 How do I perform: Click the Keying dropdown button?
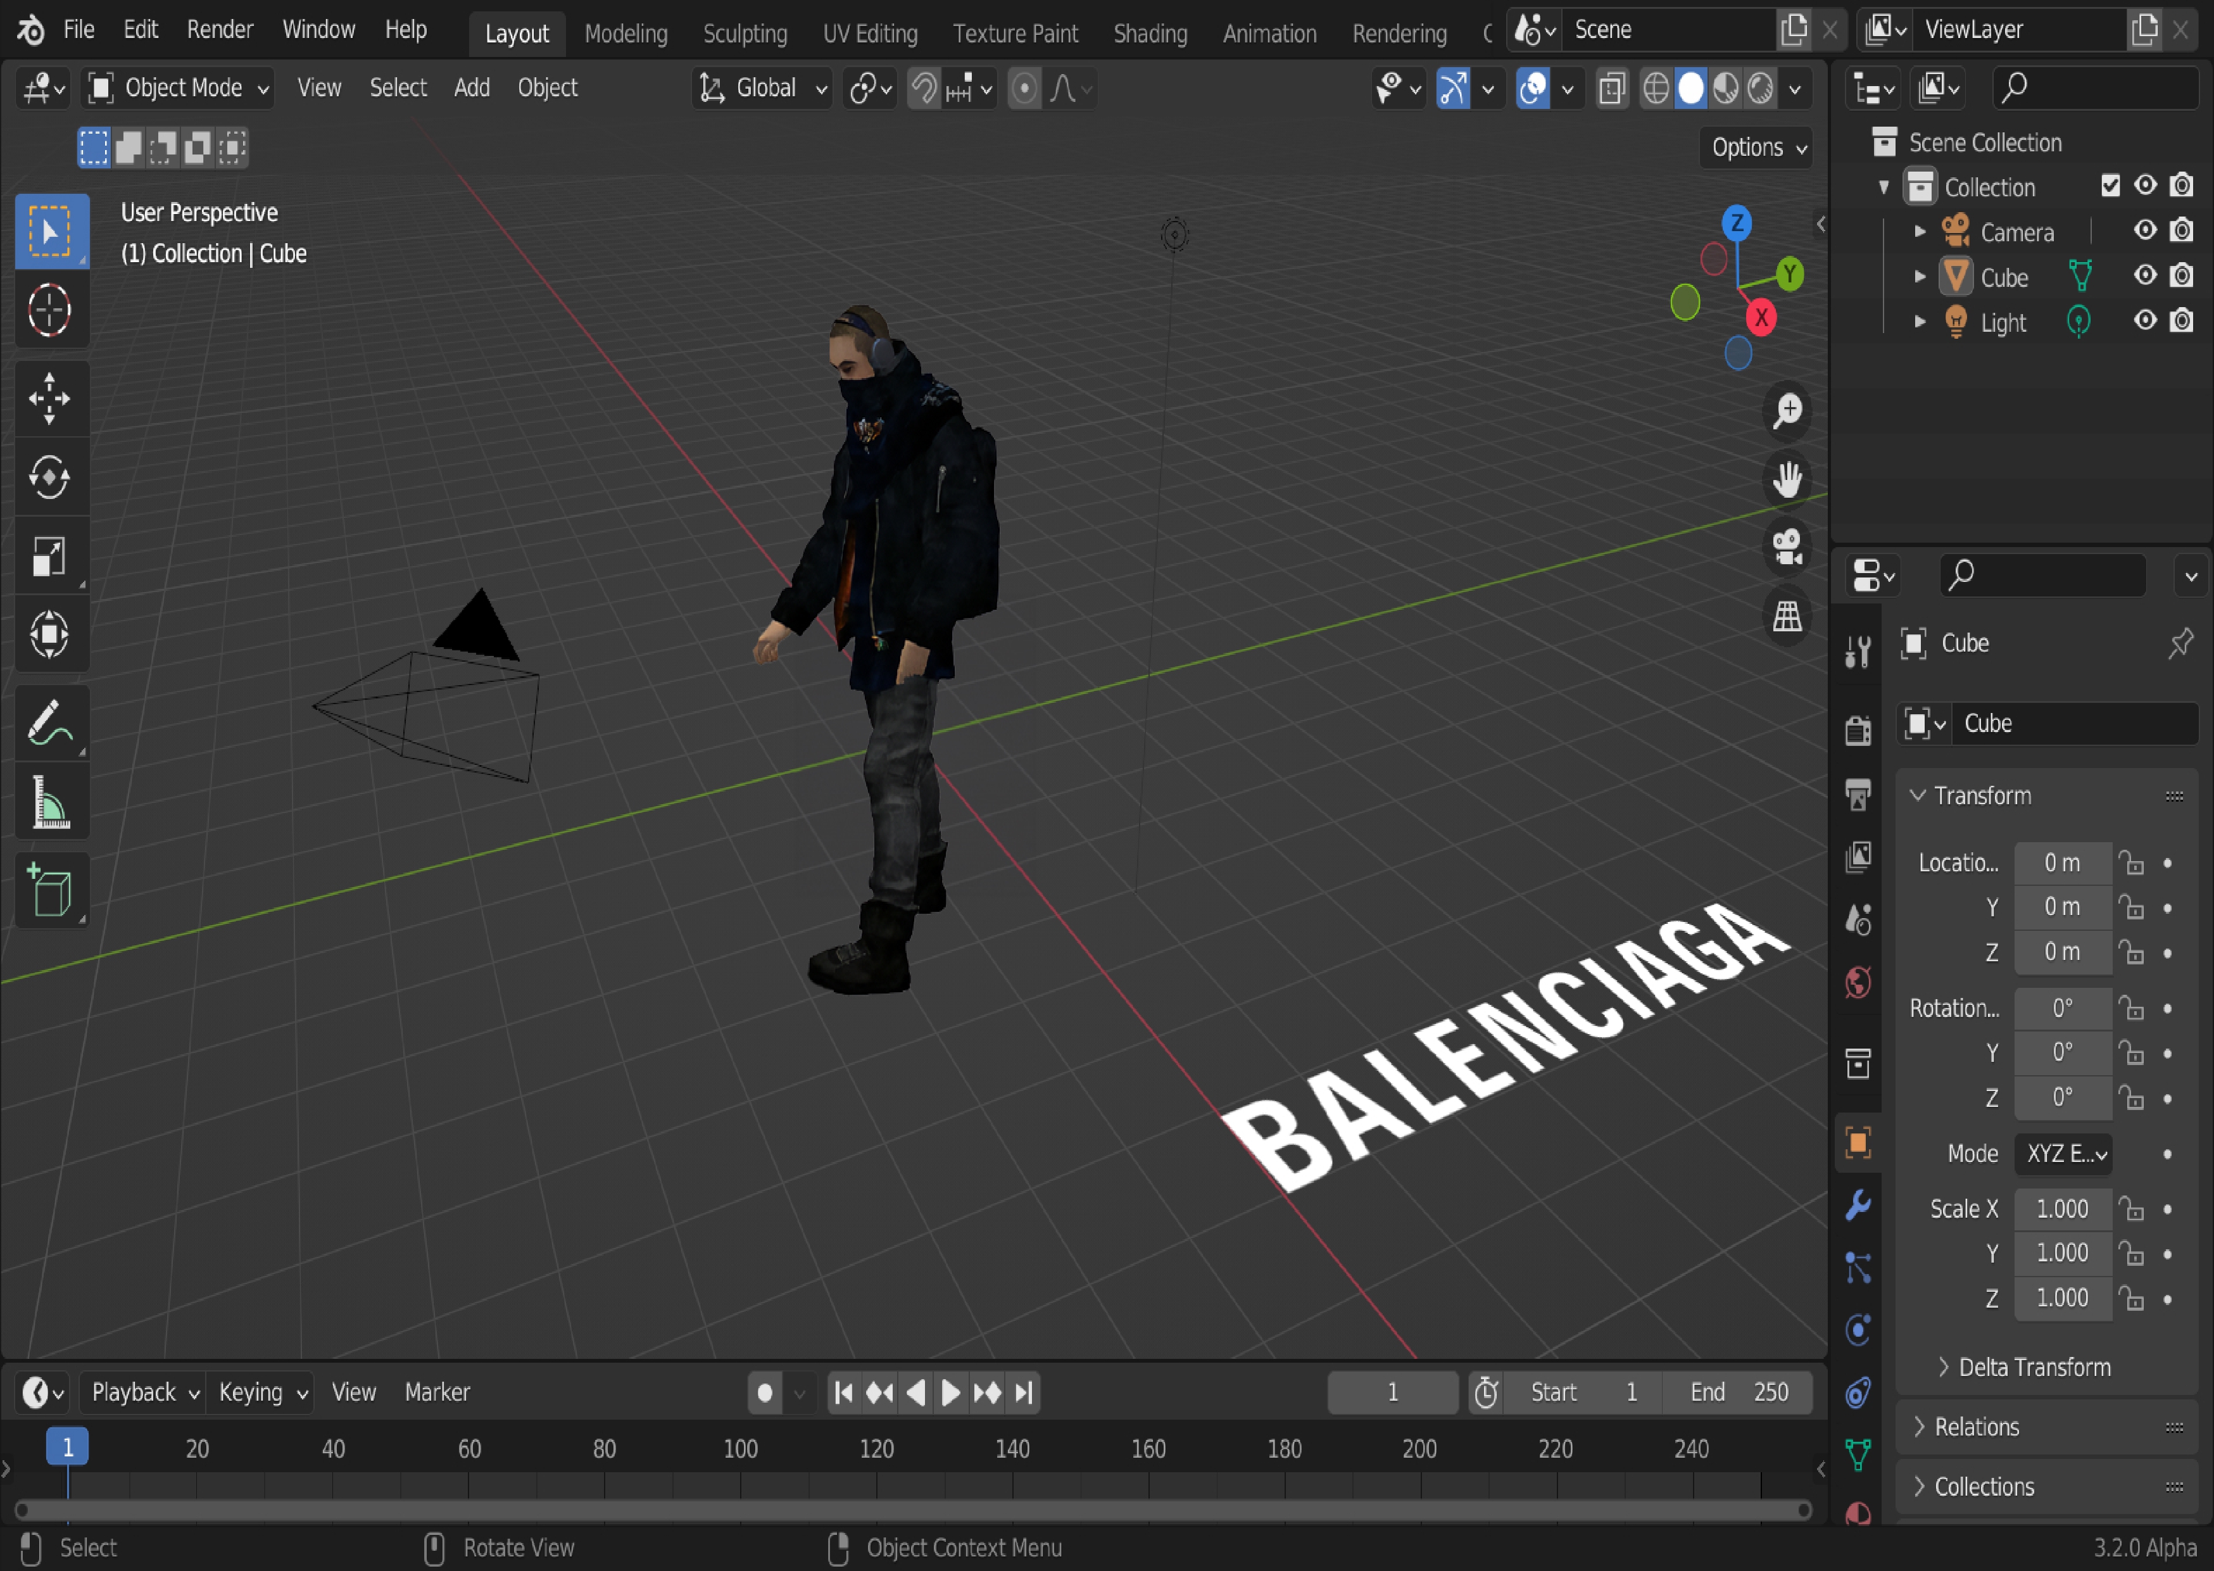(261, 1393)
